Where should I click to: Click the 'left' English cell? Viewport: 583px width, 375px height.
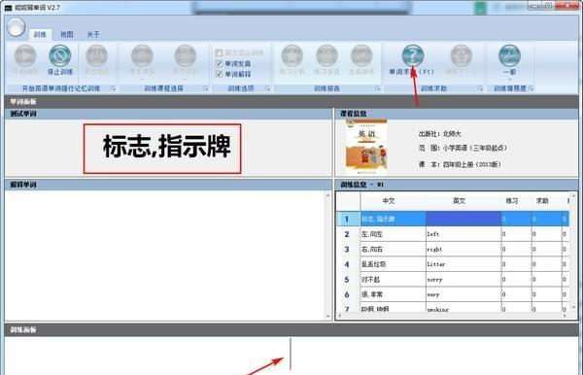point(463,234)
